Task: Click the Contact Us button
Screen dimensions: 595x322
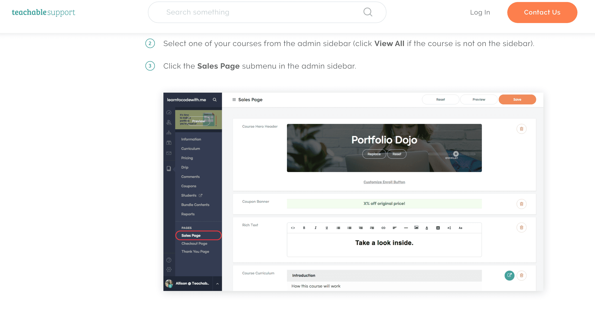Action: [542, 12]
